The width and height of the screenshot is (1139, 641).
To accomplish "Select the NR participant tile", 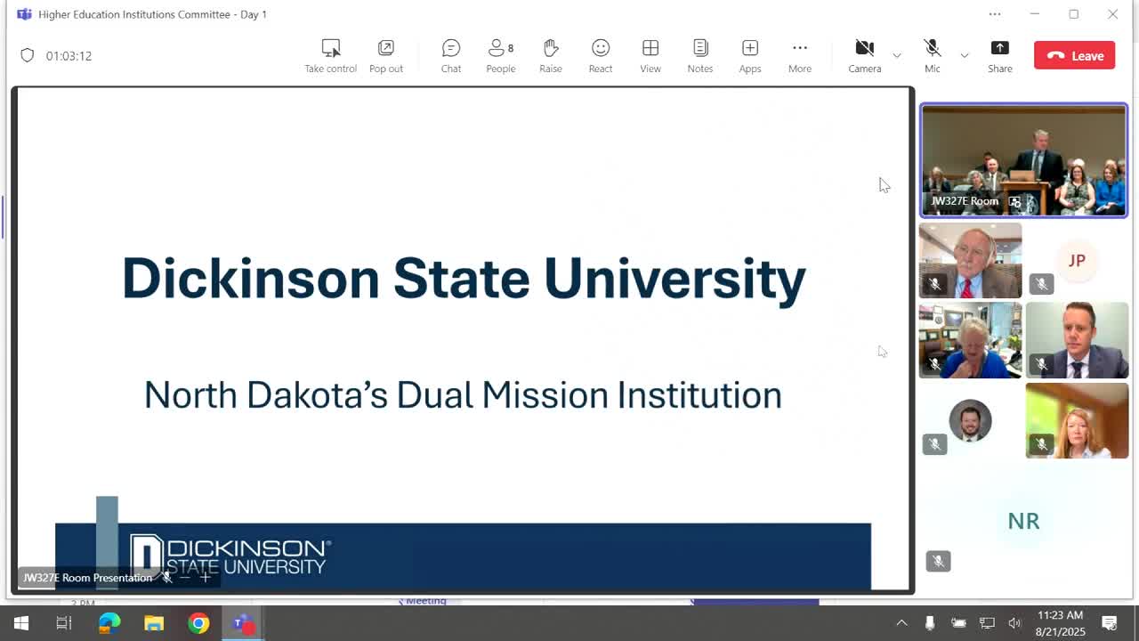I will pos(1023,521).
